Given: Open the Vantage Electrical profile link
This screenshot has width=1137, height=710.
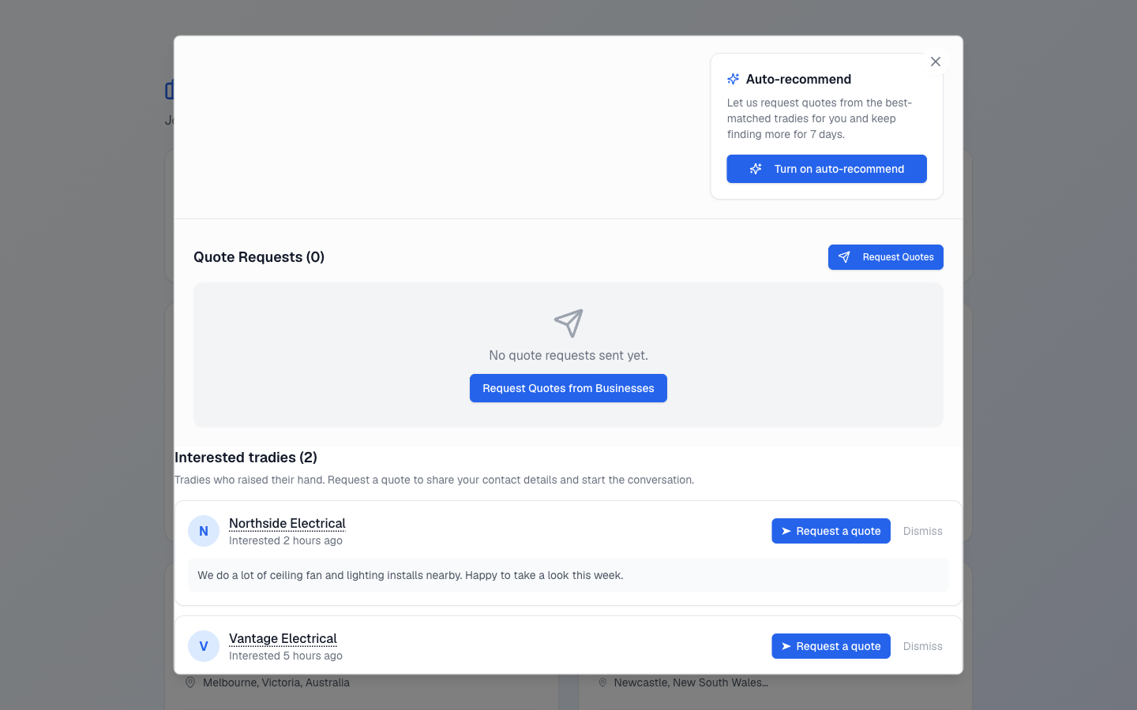Looking at the screenshot, I should tap(283, 638).
